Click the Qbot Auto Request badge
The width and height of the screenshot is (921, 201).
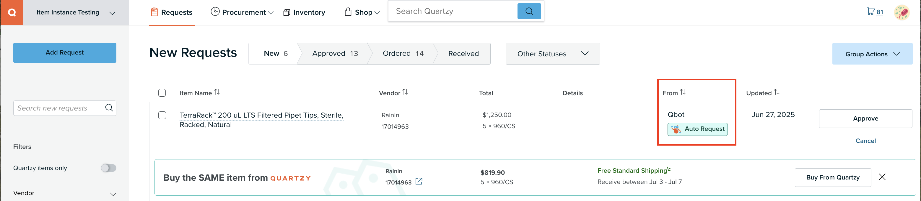(x=697, y=129)
